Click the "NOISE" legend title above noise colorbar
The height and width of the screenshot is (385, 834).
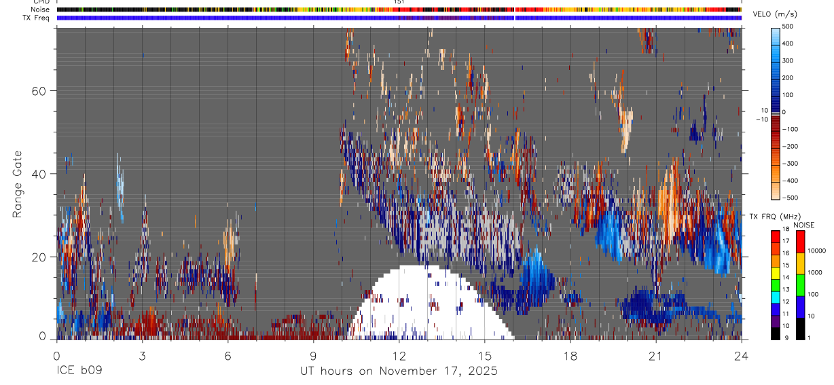click(x=805, y=225)
